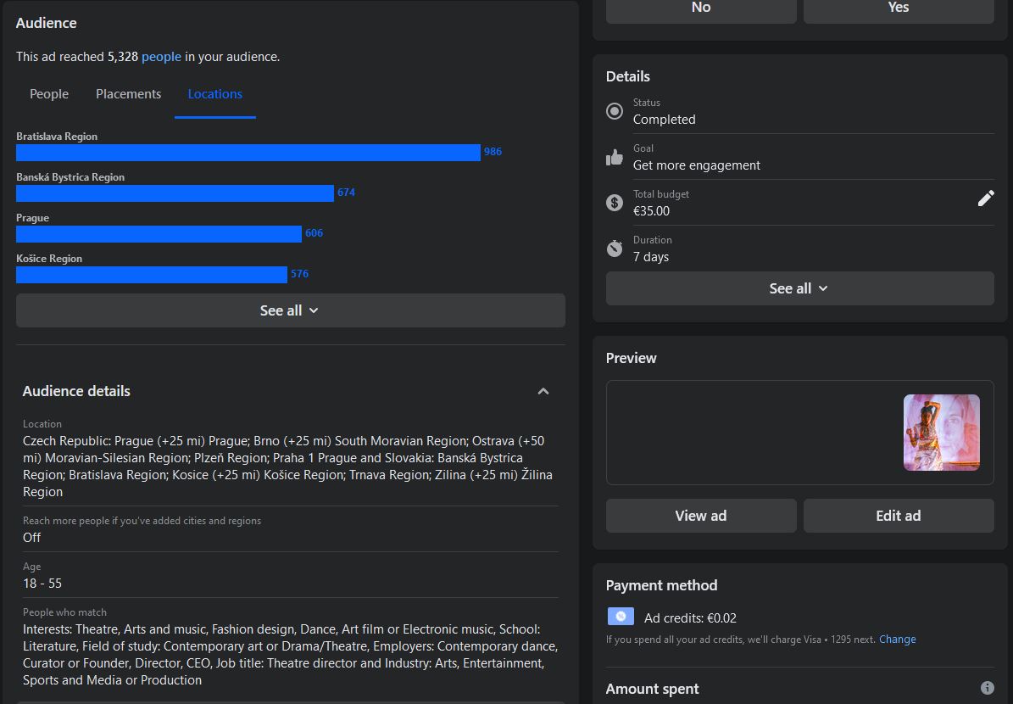Expand See all in Details panel
1013x704 pixels.
799,288
